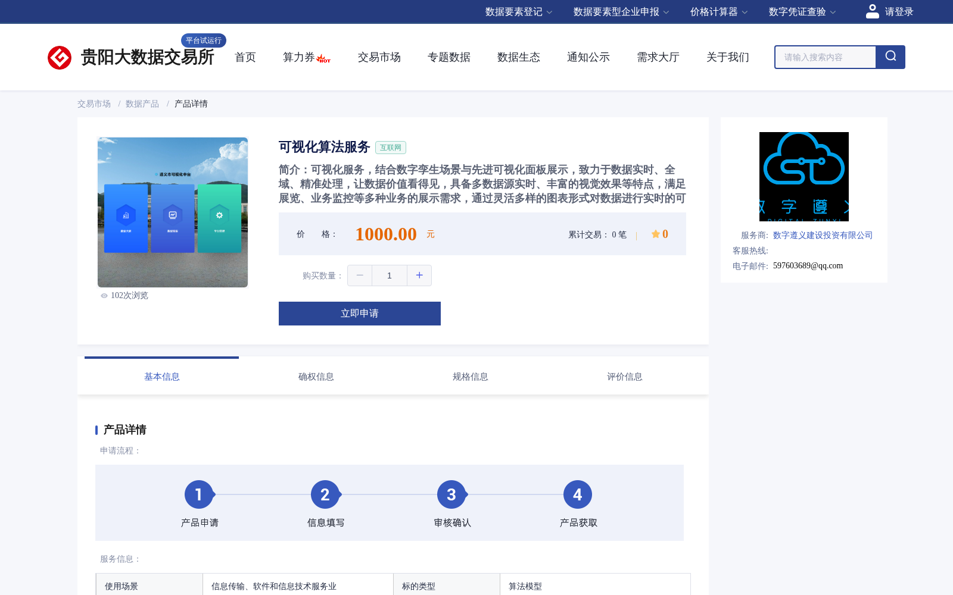Screen dimensions: 953x595
Task: Go to 数据产品 breadcrumb
Action: (142, 104)
